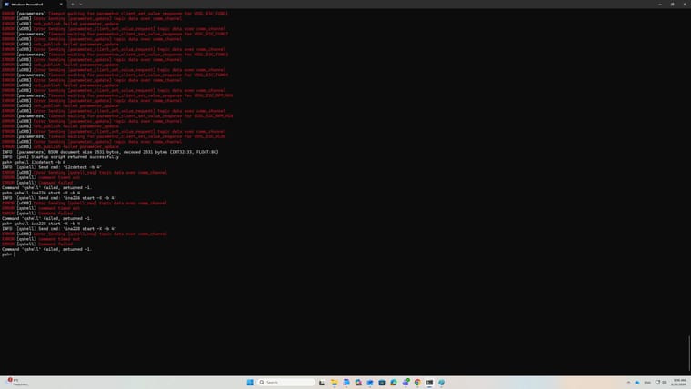691x389 pixels.
Task: Click the taskbar Search box
Action: click(275, 383)
